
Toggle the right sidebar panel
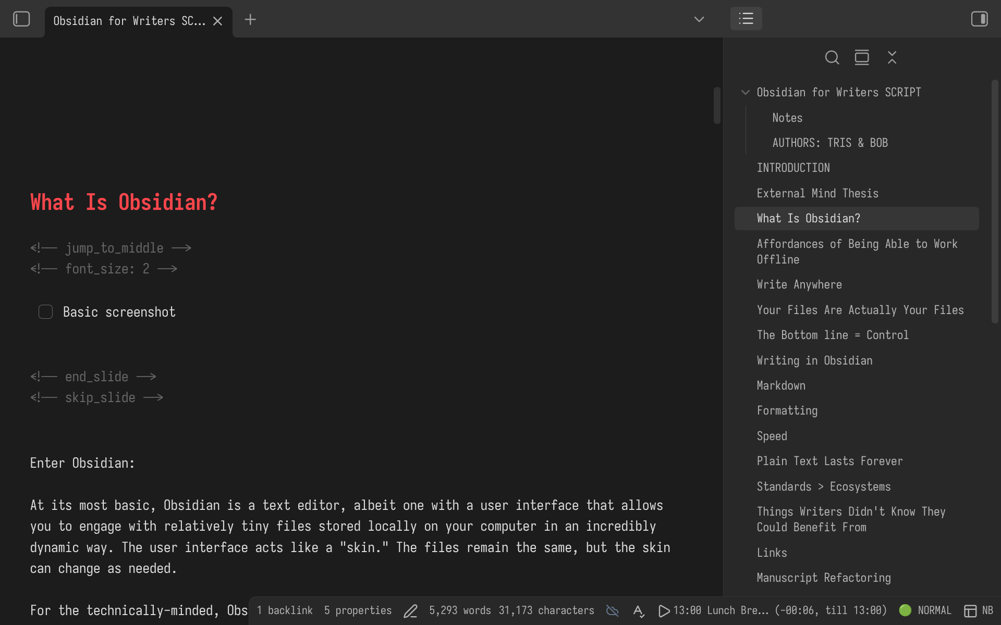pos(979,19)
